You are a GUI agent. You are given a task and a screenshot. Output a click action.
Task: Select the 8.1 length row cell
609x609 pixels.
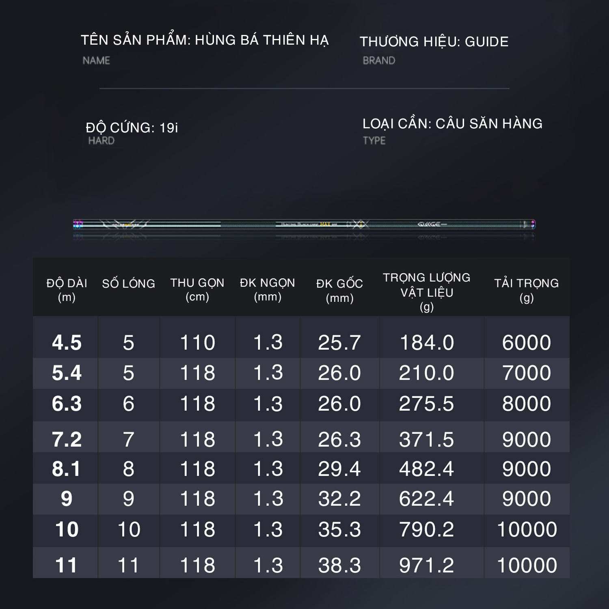67,469
